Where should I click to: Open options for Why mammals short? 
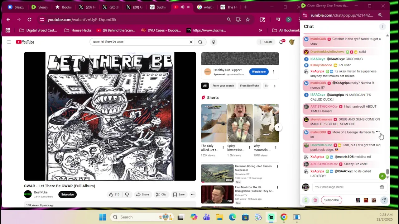276,147
